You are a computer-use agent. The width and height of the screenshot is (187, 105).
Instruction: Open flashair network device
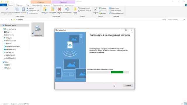point(8,68)
